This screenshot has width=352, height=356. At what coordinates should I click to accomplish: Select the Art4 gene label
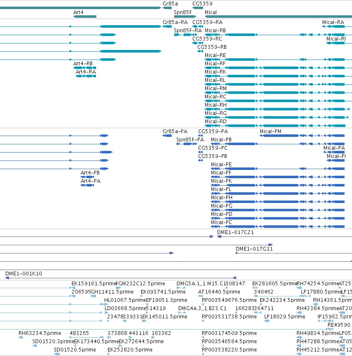click(x=78, y=12)
